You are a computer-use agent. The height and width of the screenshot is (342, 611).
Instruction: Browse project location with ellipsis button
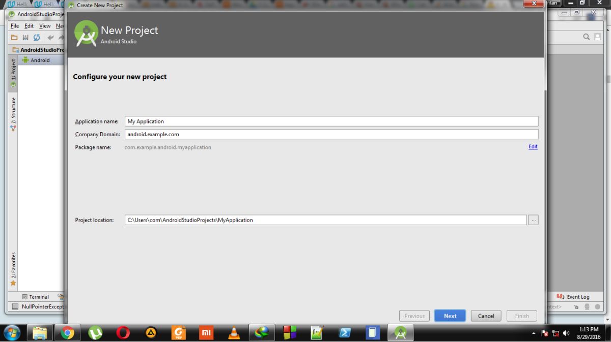point(533,220)
